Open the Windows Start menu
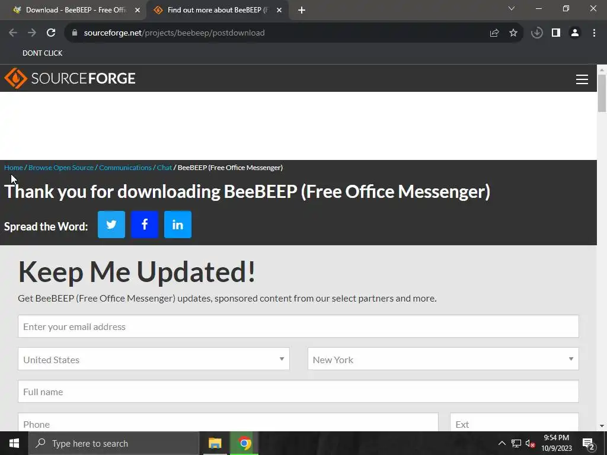The image size is (607, 455). (14, 443)
